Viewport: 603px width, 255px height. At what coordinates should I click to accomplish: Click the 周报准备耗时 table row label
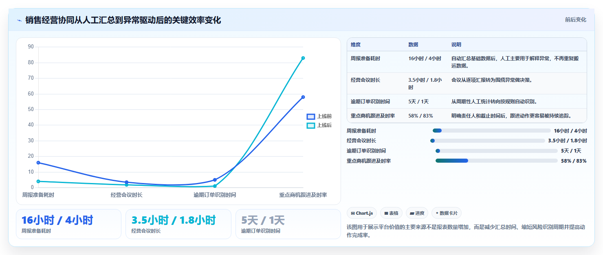(x=365, y=59)
